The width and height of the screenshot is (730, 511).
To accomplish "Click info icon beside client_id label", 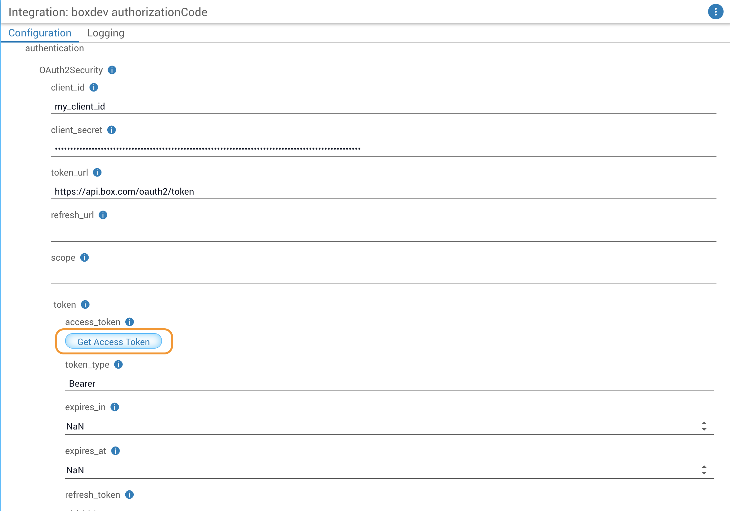I will coord(94,87).
